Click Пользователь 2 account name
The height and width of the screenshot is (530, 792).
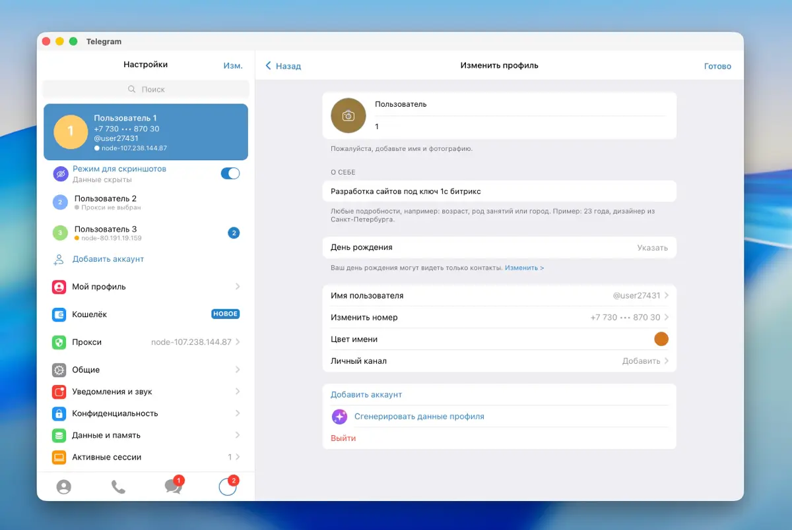(106, 198)
